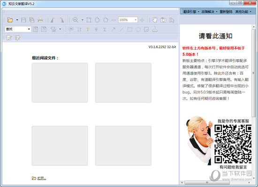258x187 pixels.
Task: Click the find previous page icon
Action: (x=35, y=29)
